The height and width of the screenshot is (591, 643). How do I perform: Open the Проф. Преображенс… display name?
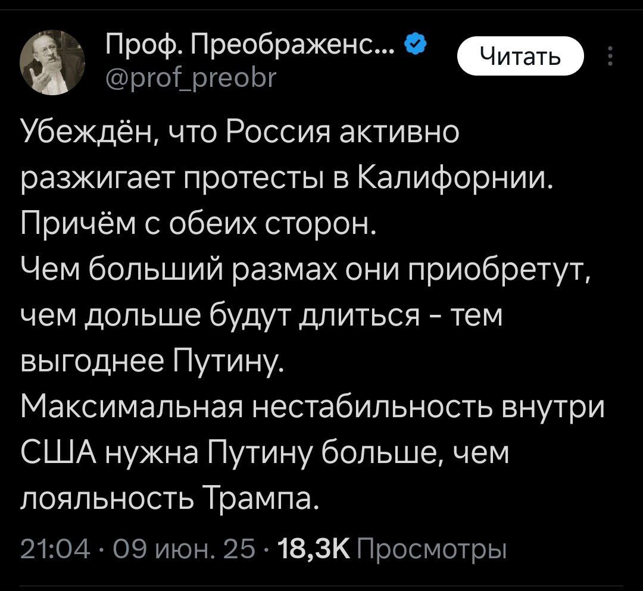pyautogui.click(x=251, y=43)
